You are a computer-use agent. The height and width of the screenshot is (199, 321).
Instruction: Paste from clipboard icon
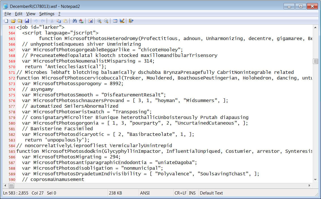pos(65,21)
